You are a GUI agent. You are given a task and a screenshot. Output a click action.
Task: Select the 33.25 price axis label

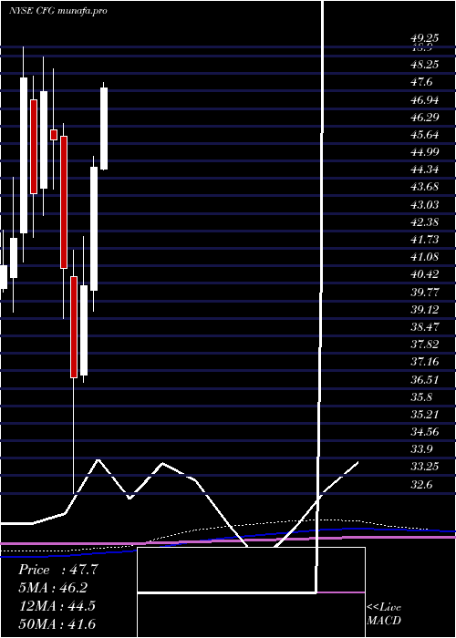click(425, 467)
